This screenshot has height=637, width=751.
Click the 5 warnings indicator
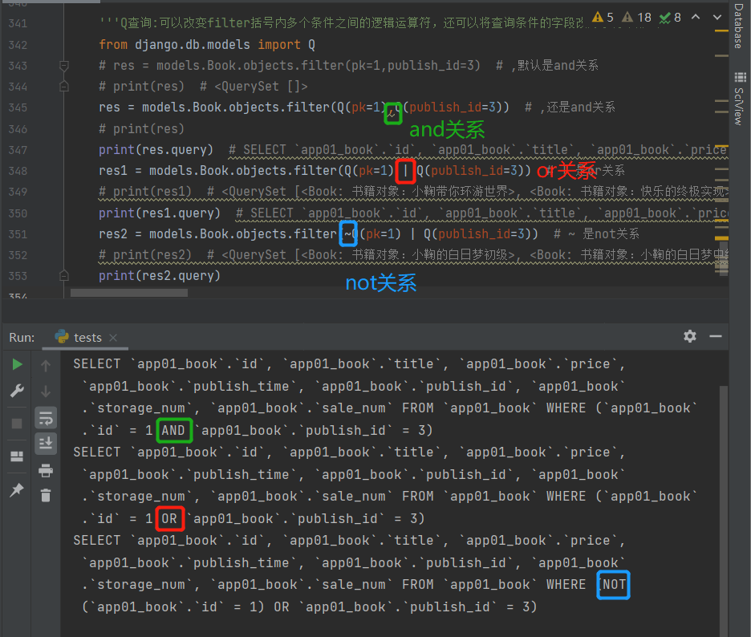pos(603,18)
